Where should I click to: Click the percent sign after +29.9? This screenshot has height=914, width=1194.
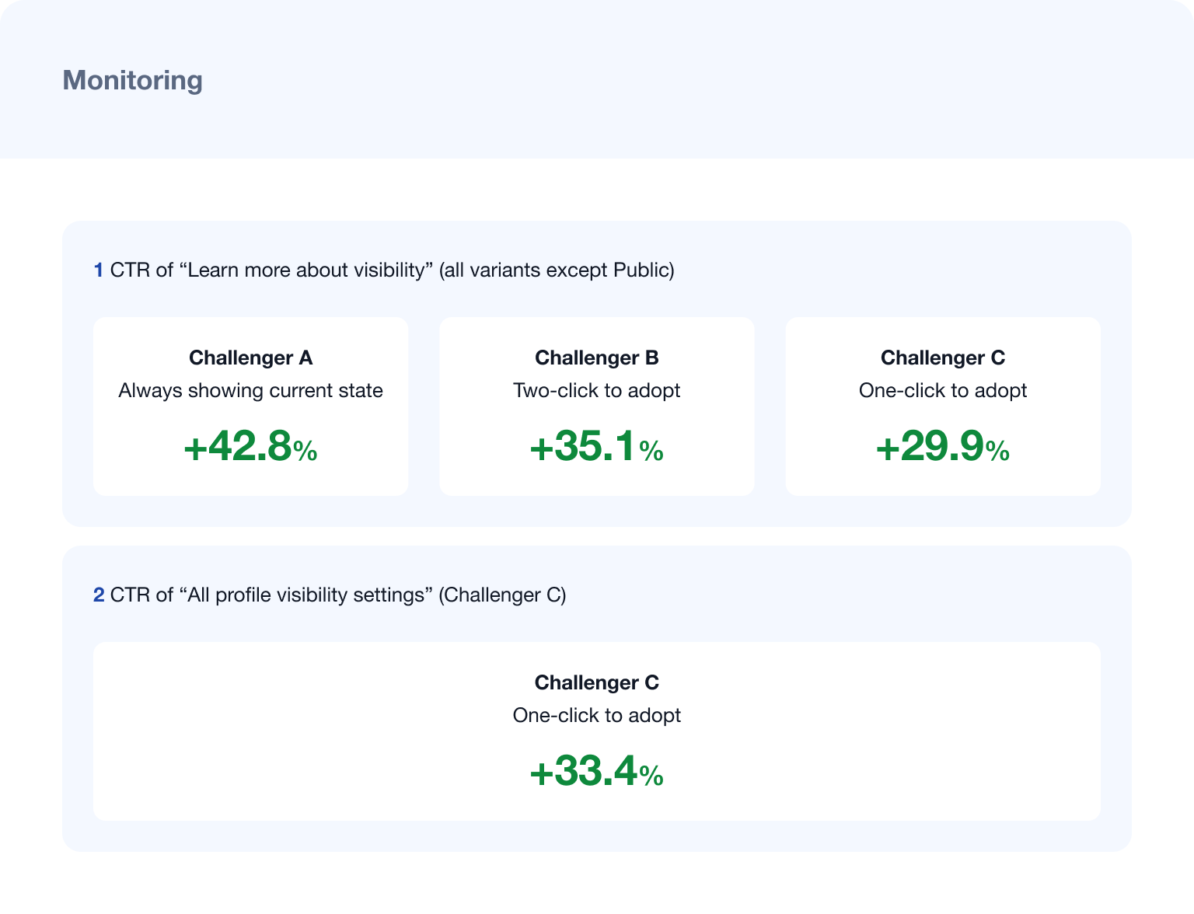pyautogui.click(x=997, y=451)
